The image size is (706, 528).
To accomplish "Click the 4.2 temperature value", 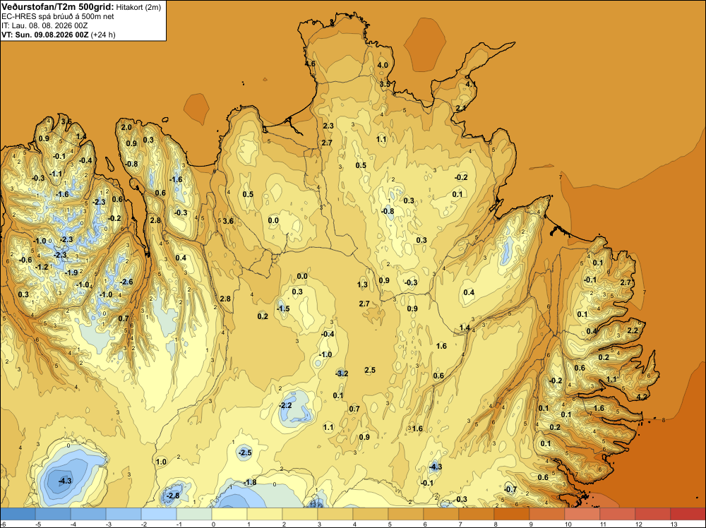I will click(x=642, y=397).
